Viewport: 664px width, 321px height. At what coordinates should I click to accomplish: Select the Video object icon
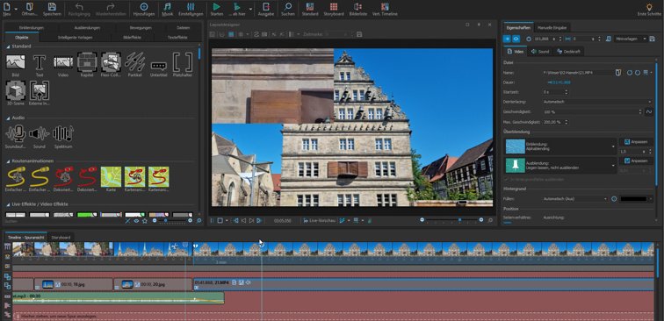pyautogui.click(x=63, y=62)
